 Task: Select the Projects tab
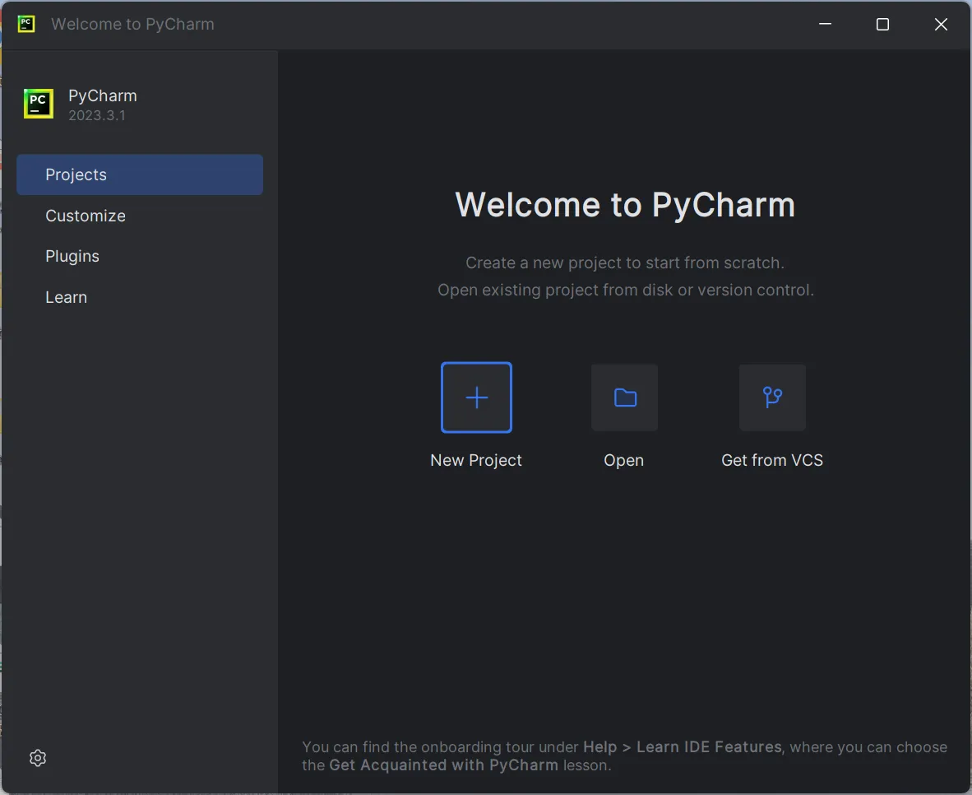(140, 174)
